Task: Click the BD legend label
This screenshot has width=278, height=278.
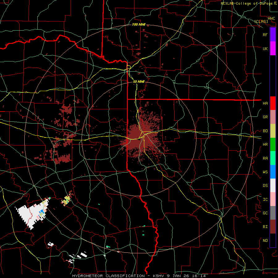Action: click(x=265, y=131)
